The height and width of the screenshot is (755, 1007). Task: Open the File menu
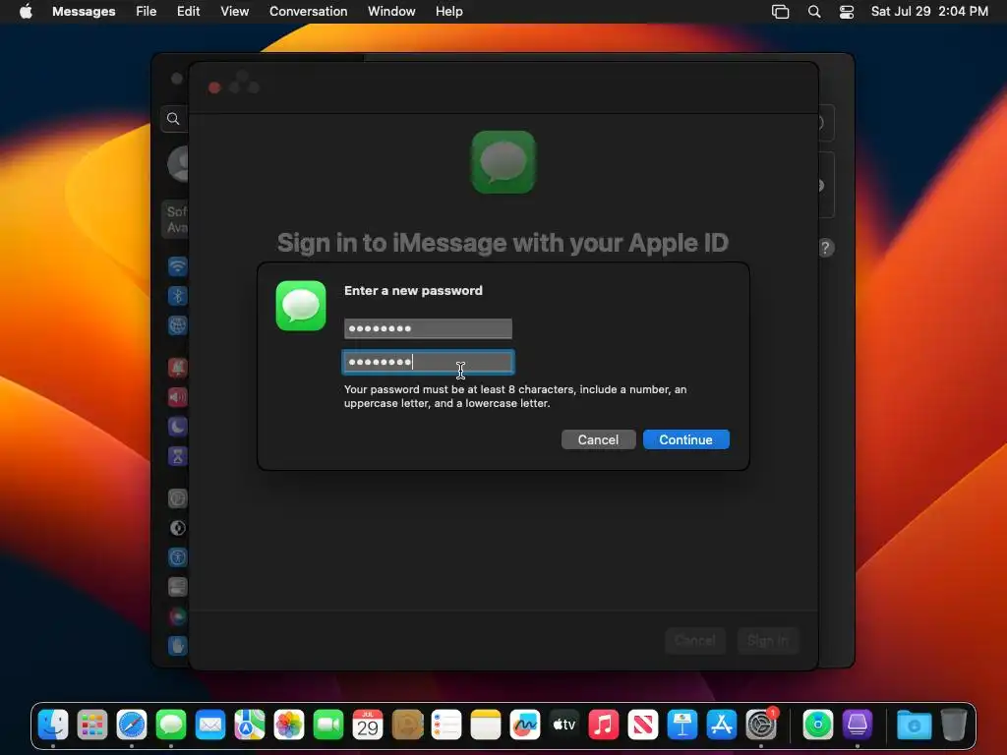point(146,11)
